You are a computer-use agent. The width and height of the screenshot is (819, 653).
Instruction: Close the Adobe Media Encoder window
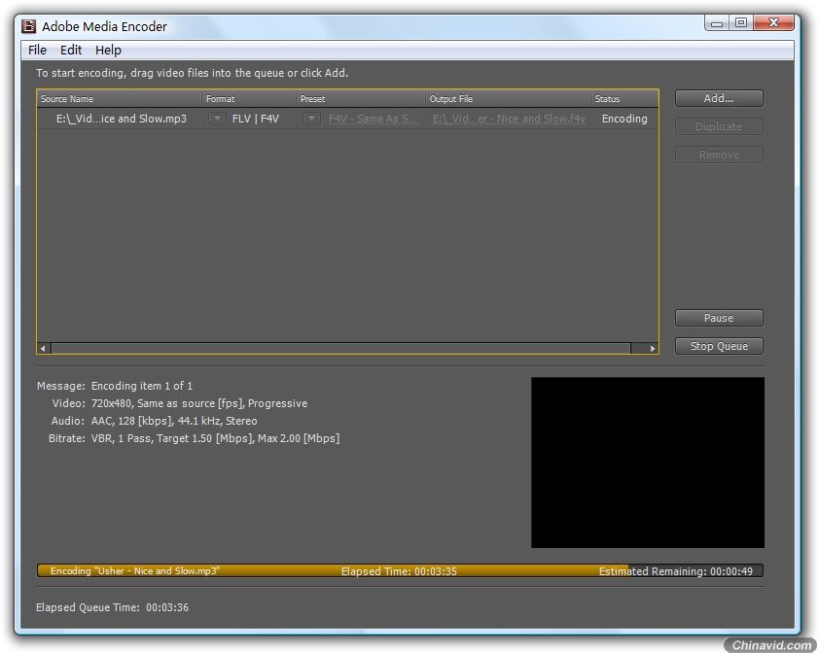coord(773,23)
